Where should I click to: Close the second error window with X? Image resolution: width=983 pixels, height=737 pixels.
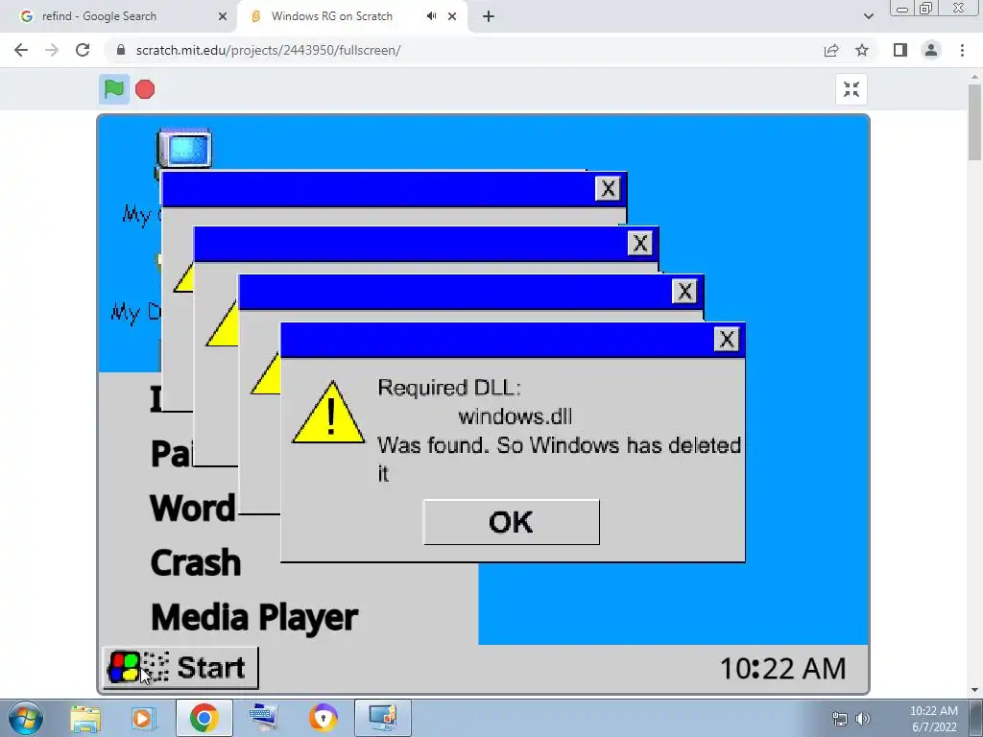[683, 292]
